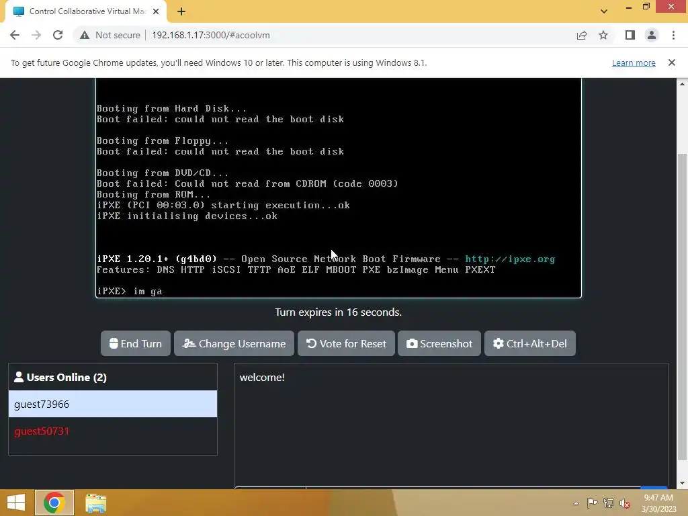Expand the tab search chevron

604,11
